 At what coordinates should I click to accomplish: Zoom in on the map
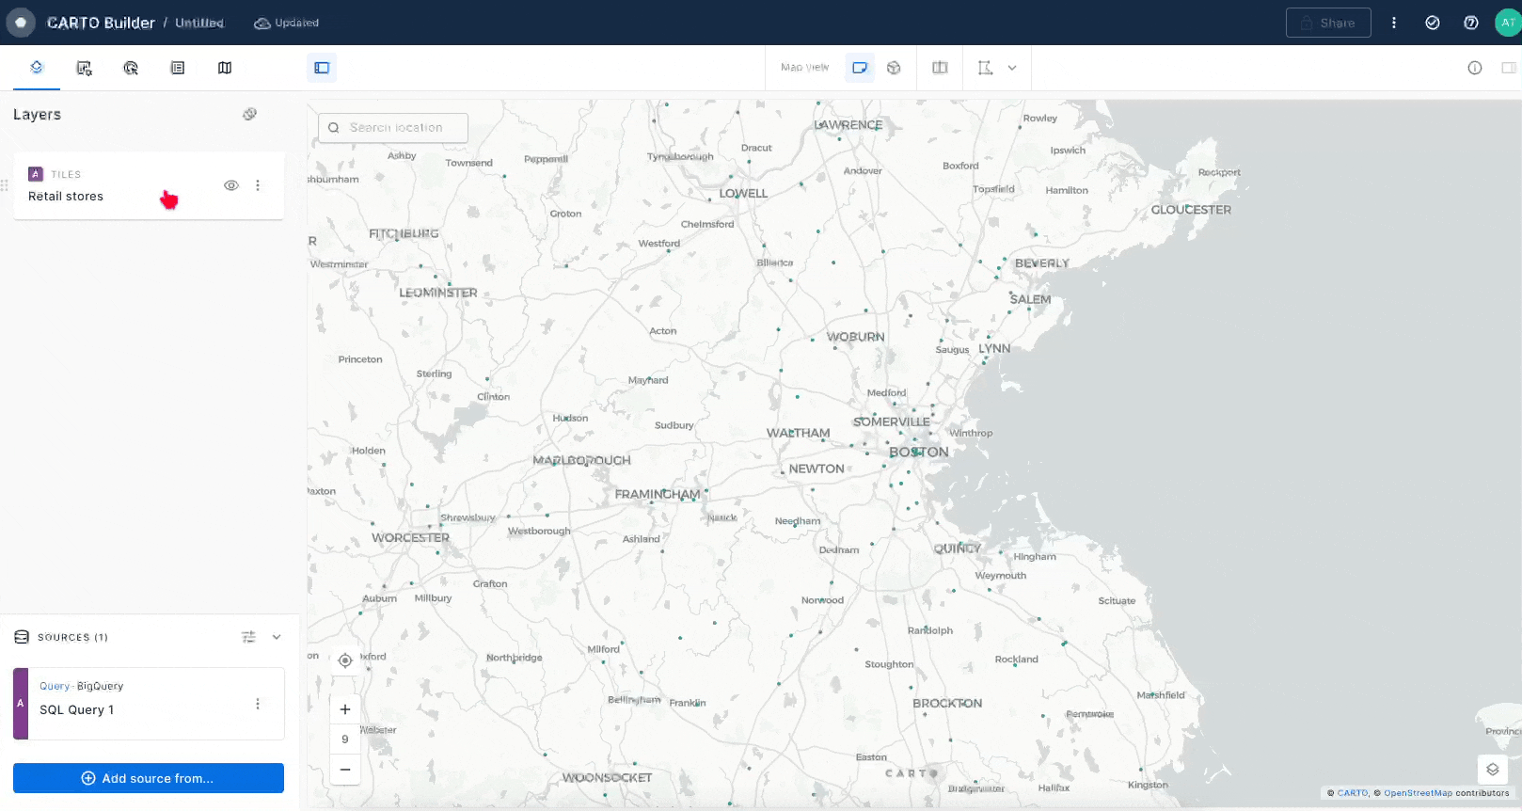coord(345,709)
